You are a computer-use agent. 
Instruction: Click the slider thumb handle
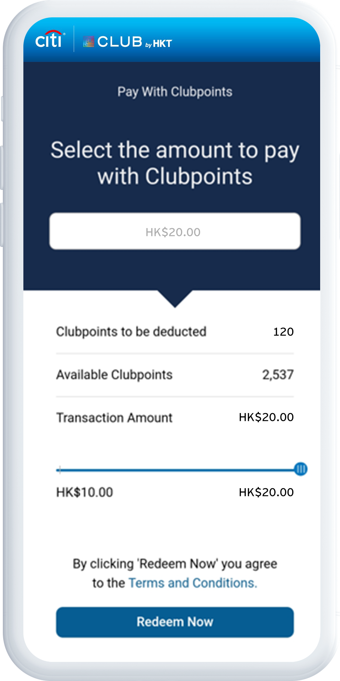coord(301,469)
